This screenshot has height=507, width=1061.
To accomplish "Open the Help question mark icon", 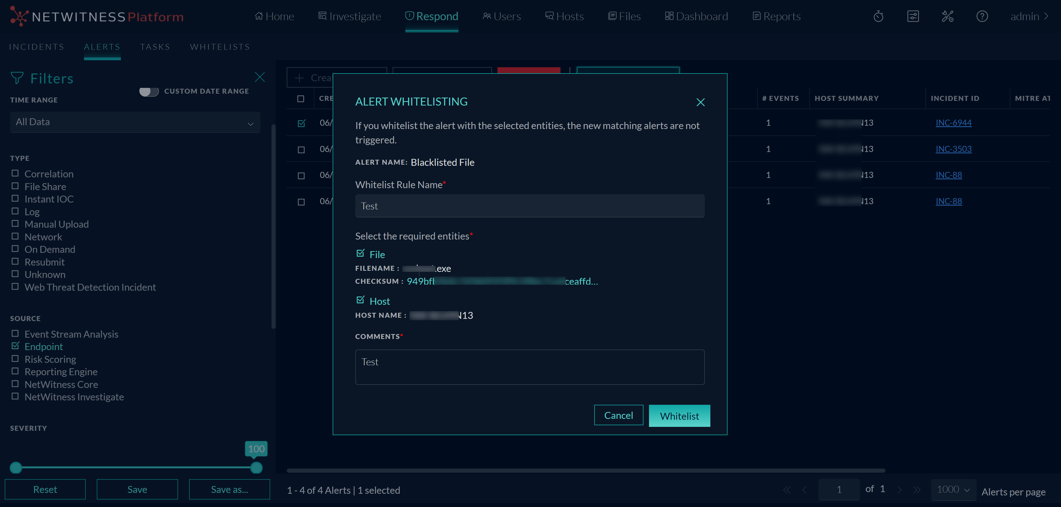I will pyautogui.click(x=982, y=16).
